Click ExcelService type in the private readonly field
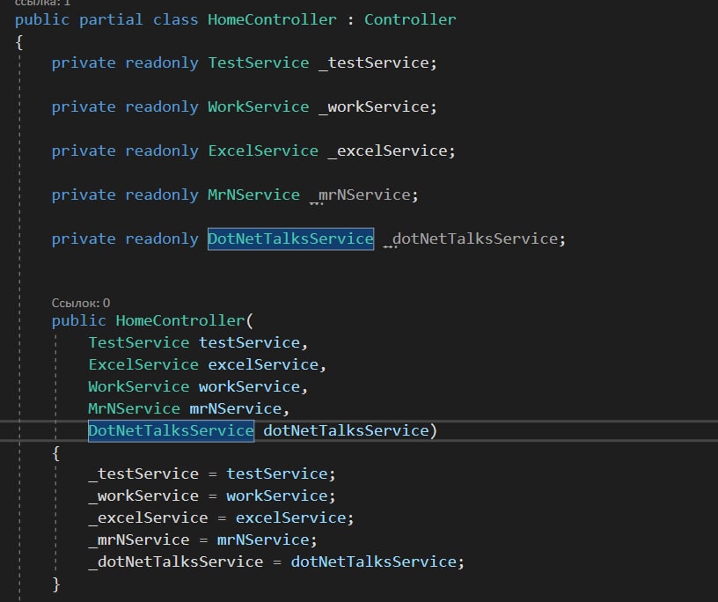Image resolution: width=718 pixels, height=602 pixels. (x=263, y=150)
